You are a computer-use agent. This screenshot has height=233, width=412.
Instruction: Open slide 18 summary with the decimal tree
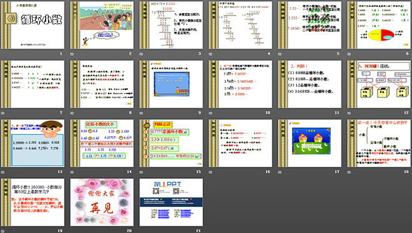379,143
